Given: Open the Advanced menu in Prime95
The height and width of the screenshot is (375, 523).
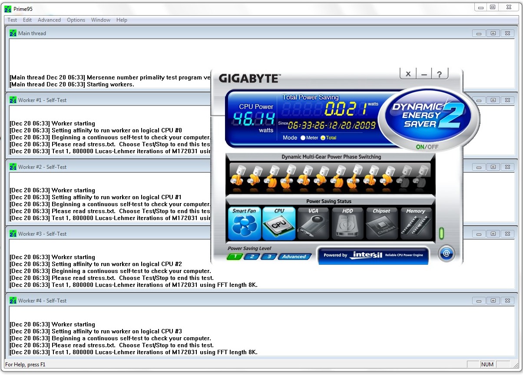Looking at the screenshot, I should coord(49,20).
